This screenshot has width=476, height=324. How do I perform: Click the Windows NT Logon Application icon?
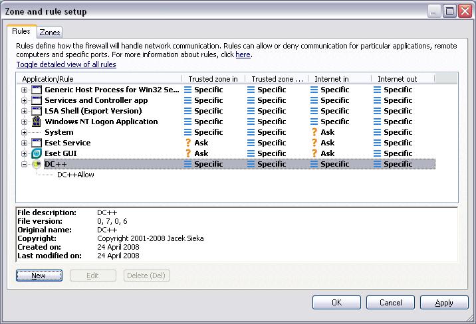coord(37,121)
